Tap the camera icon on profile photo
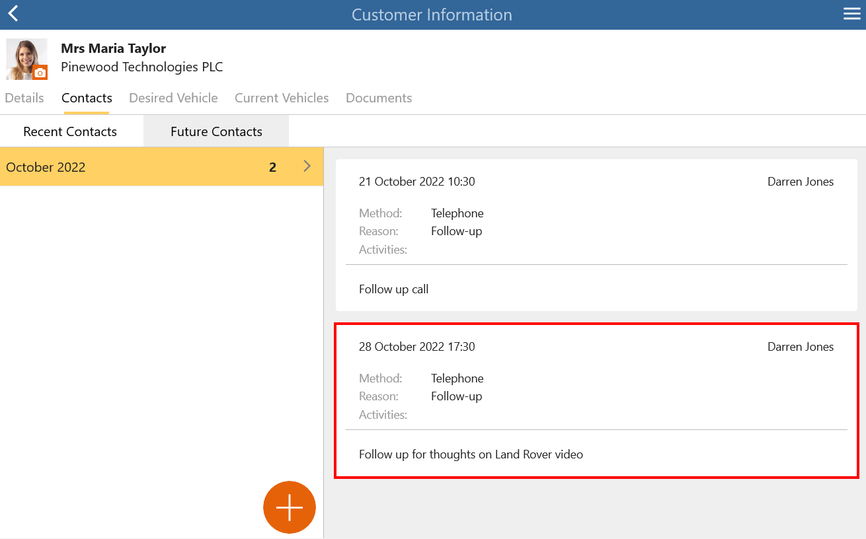The height and width of the screenshot is (539, 866). 40,73
